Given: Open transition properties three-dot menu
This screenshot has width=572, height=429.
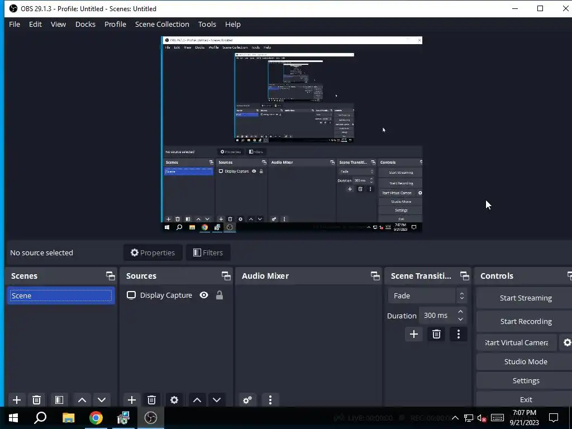Looking at the screenshot, I should (x=459, y=334).
